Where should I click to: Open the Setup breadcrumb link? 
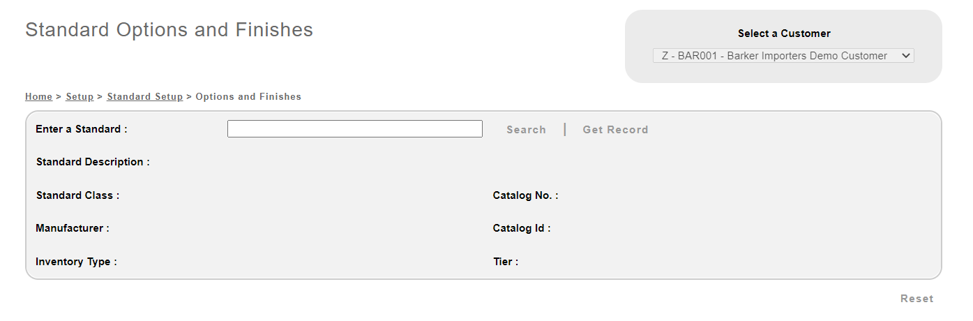80,97
